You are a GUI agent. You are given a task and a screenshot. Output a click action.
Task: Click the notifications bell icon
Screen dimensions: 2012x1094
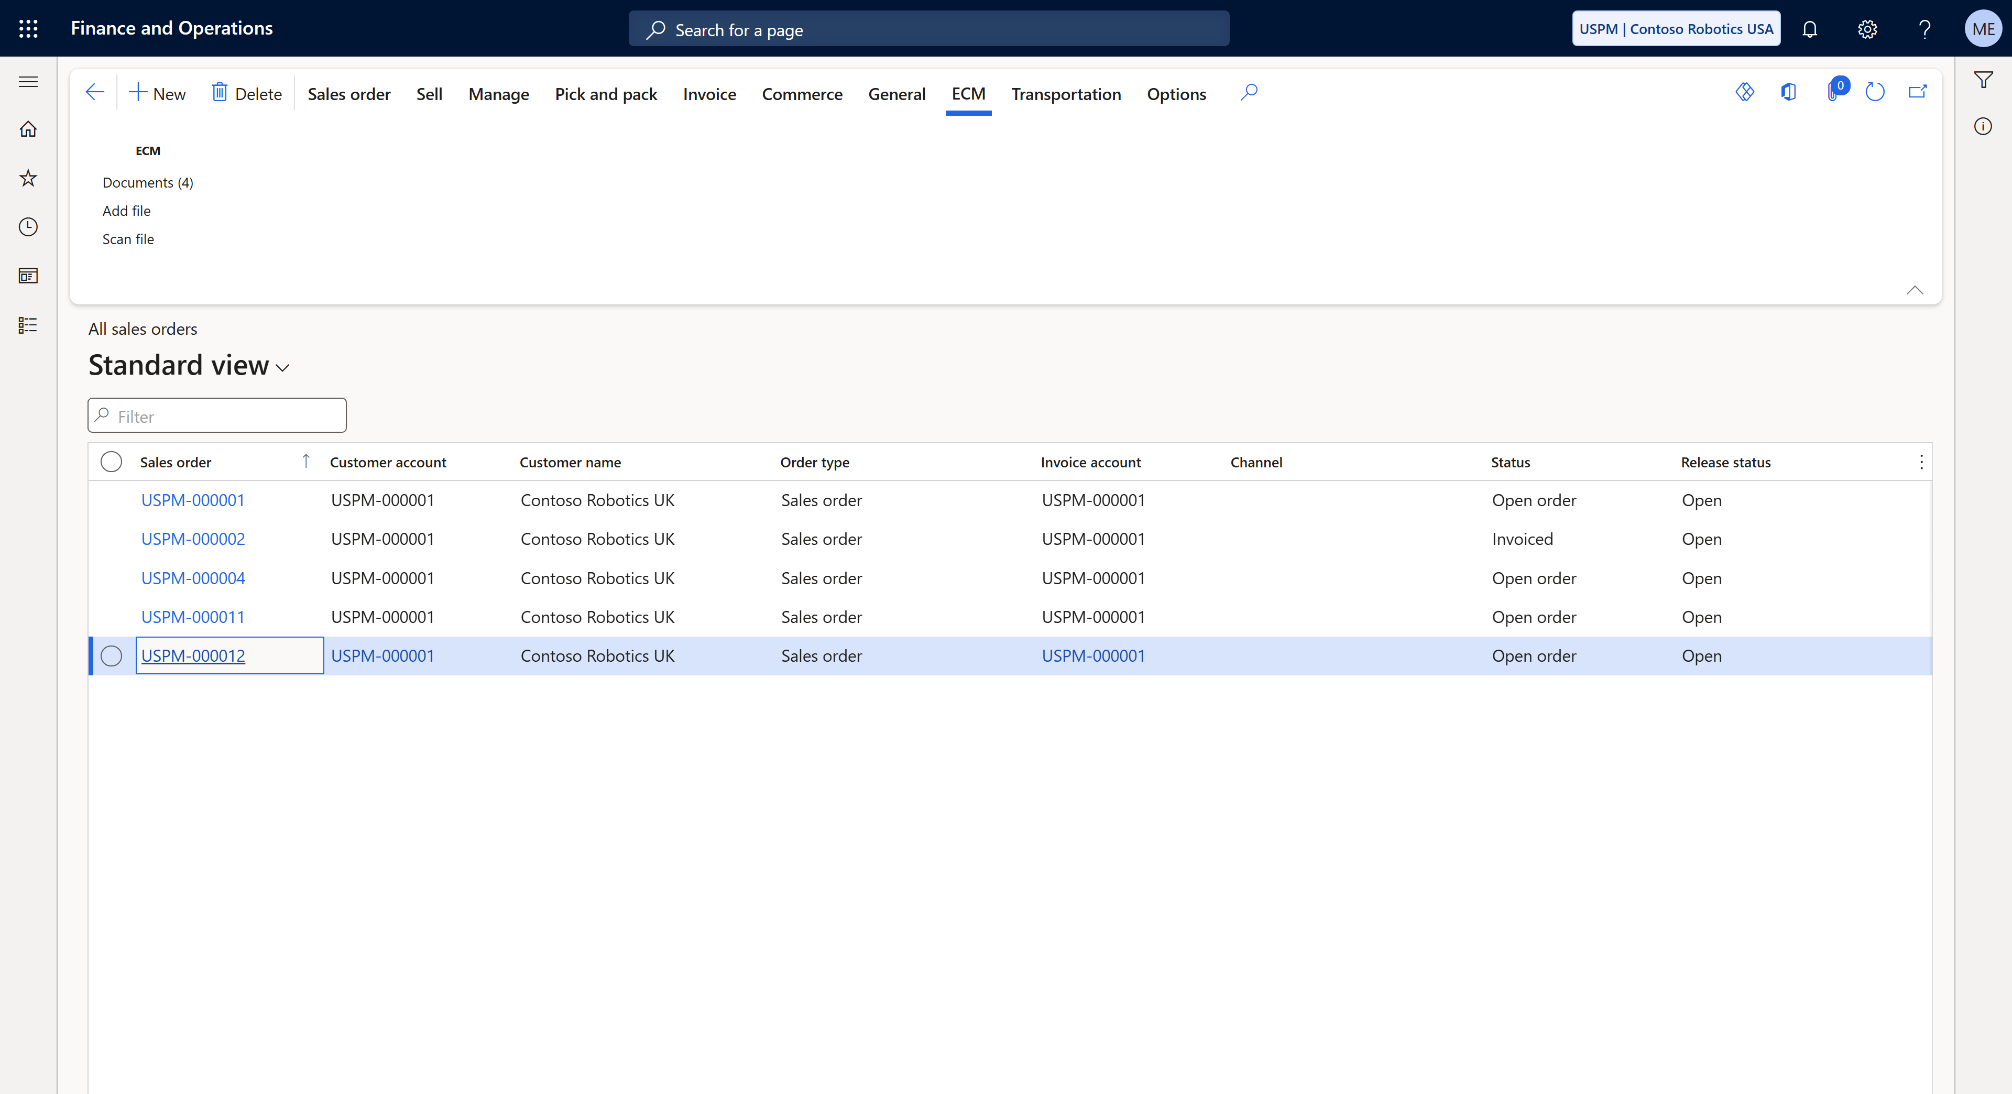[1810, 29]
